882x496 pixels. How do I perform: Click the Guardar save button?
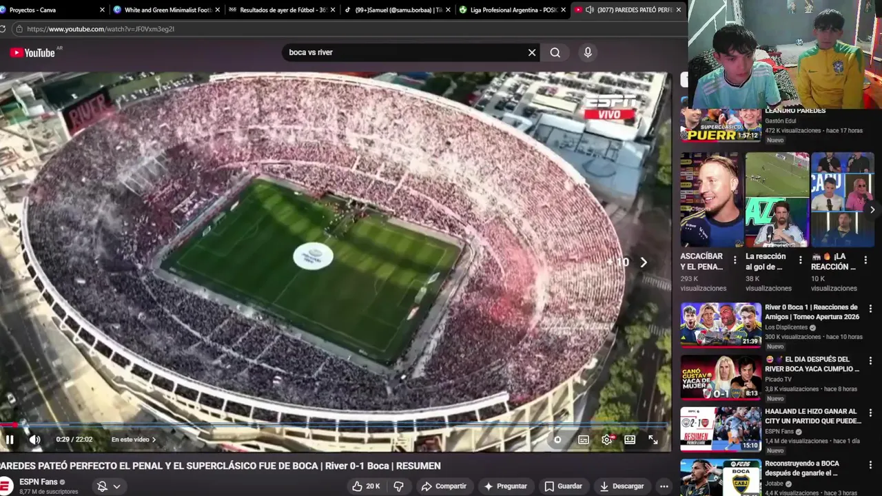point(563,486)
